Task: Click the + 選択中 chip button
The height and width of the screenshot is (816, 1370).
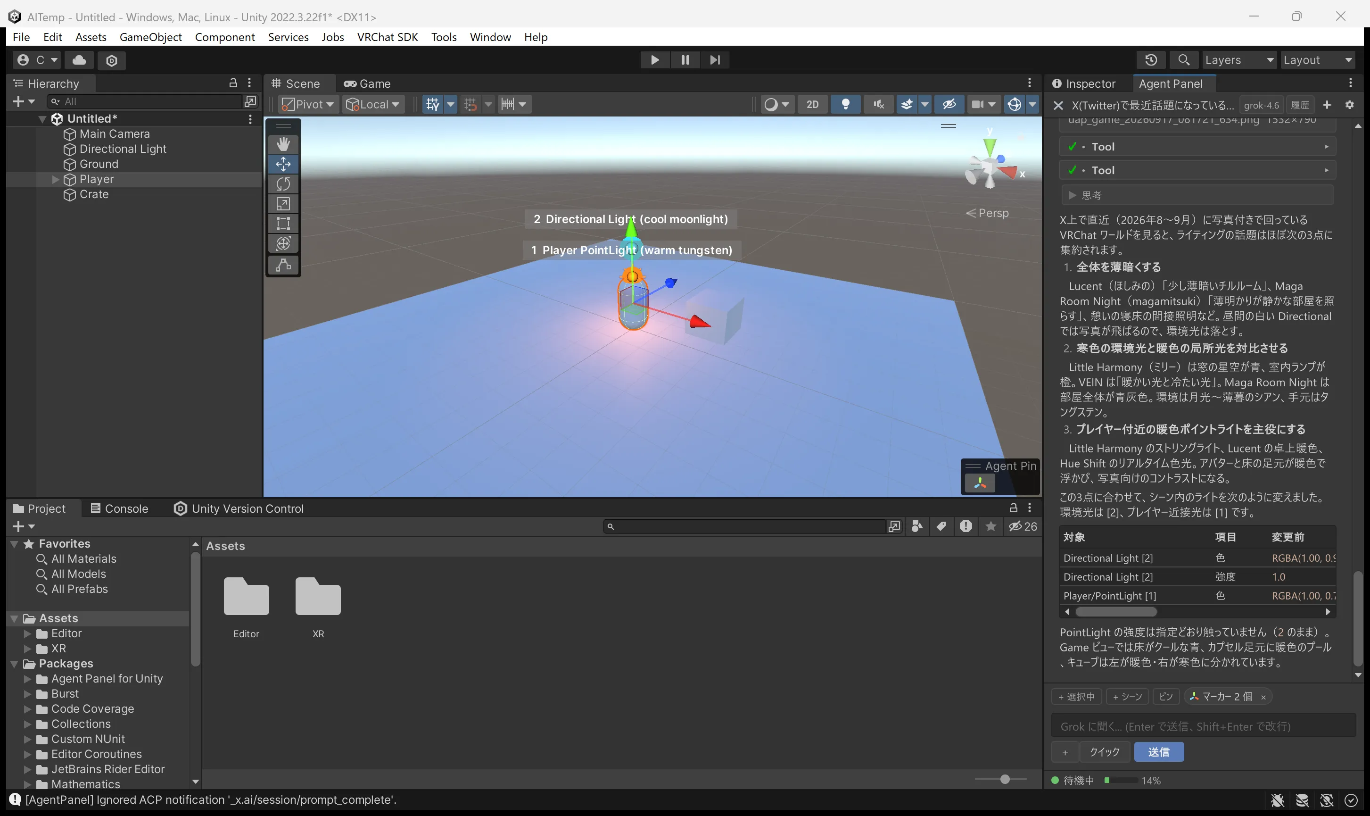Action: coord(1076,697)
